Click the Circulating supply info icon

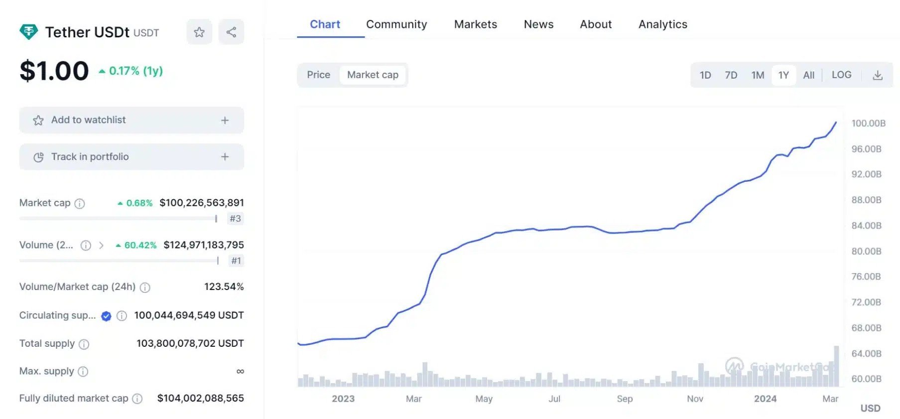(122, 316)
